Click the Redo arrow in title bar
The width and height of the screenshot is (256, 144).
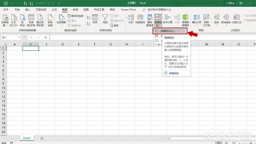coord(18,3)
